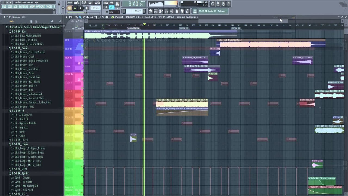348x196 pixels.
Task: Select the playlist mute tool
Action: (x=88, y=17)
